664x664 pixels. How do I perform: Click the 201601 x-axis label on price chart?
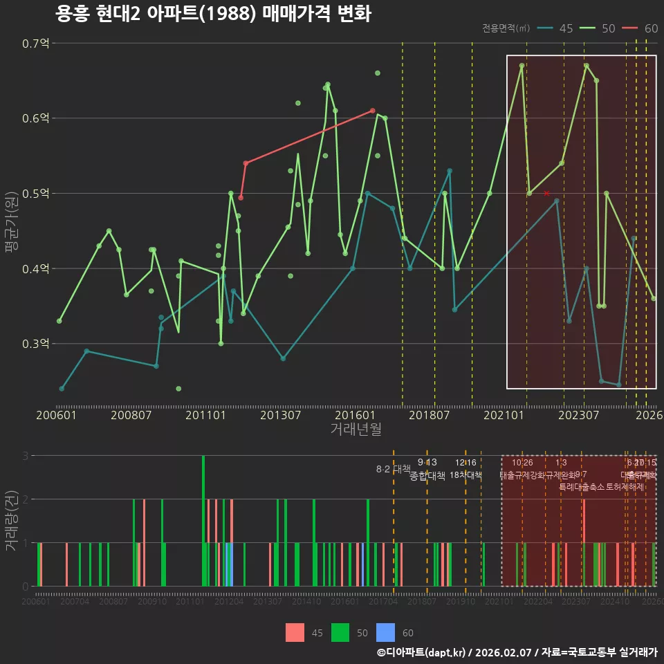(355, 415)
